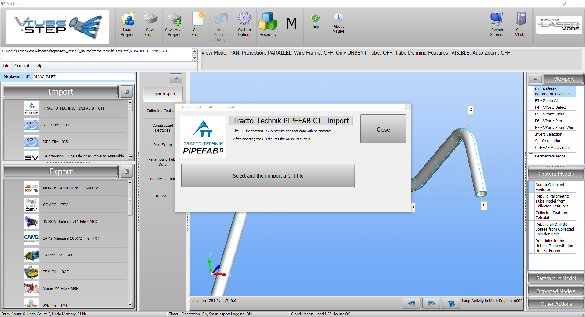Select the CSM DAF export icon
This screenshot has width=585, height=317.
click(x=32, y=272)
